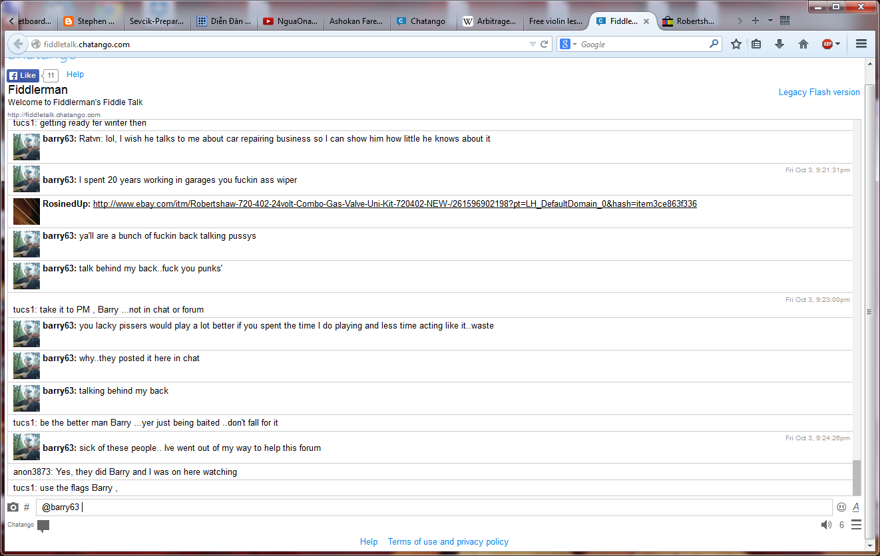
Task: Open the tab groups icon
Action: [784, 21]
